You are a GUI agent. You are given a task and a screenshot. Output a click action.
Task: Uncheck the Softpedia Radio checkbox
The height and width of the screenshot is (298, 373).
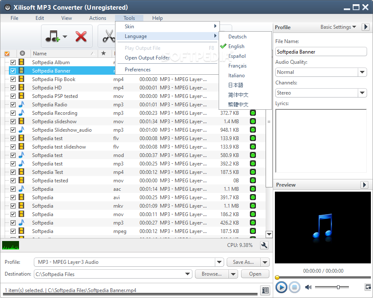(x=13, y=105)
